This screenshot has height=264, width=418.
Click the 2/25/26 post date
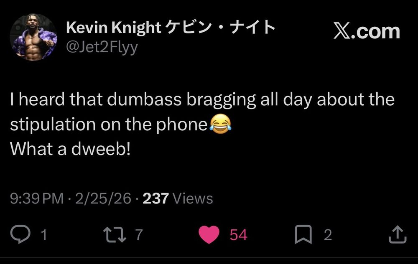click(x=103, y=198)
